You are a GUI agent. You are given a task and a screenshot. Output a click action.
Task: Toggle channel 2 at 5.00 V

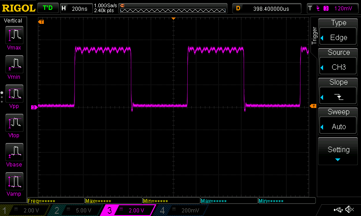click(76, 210)
